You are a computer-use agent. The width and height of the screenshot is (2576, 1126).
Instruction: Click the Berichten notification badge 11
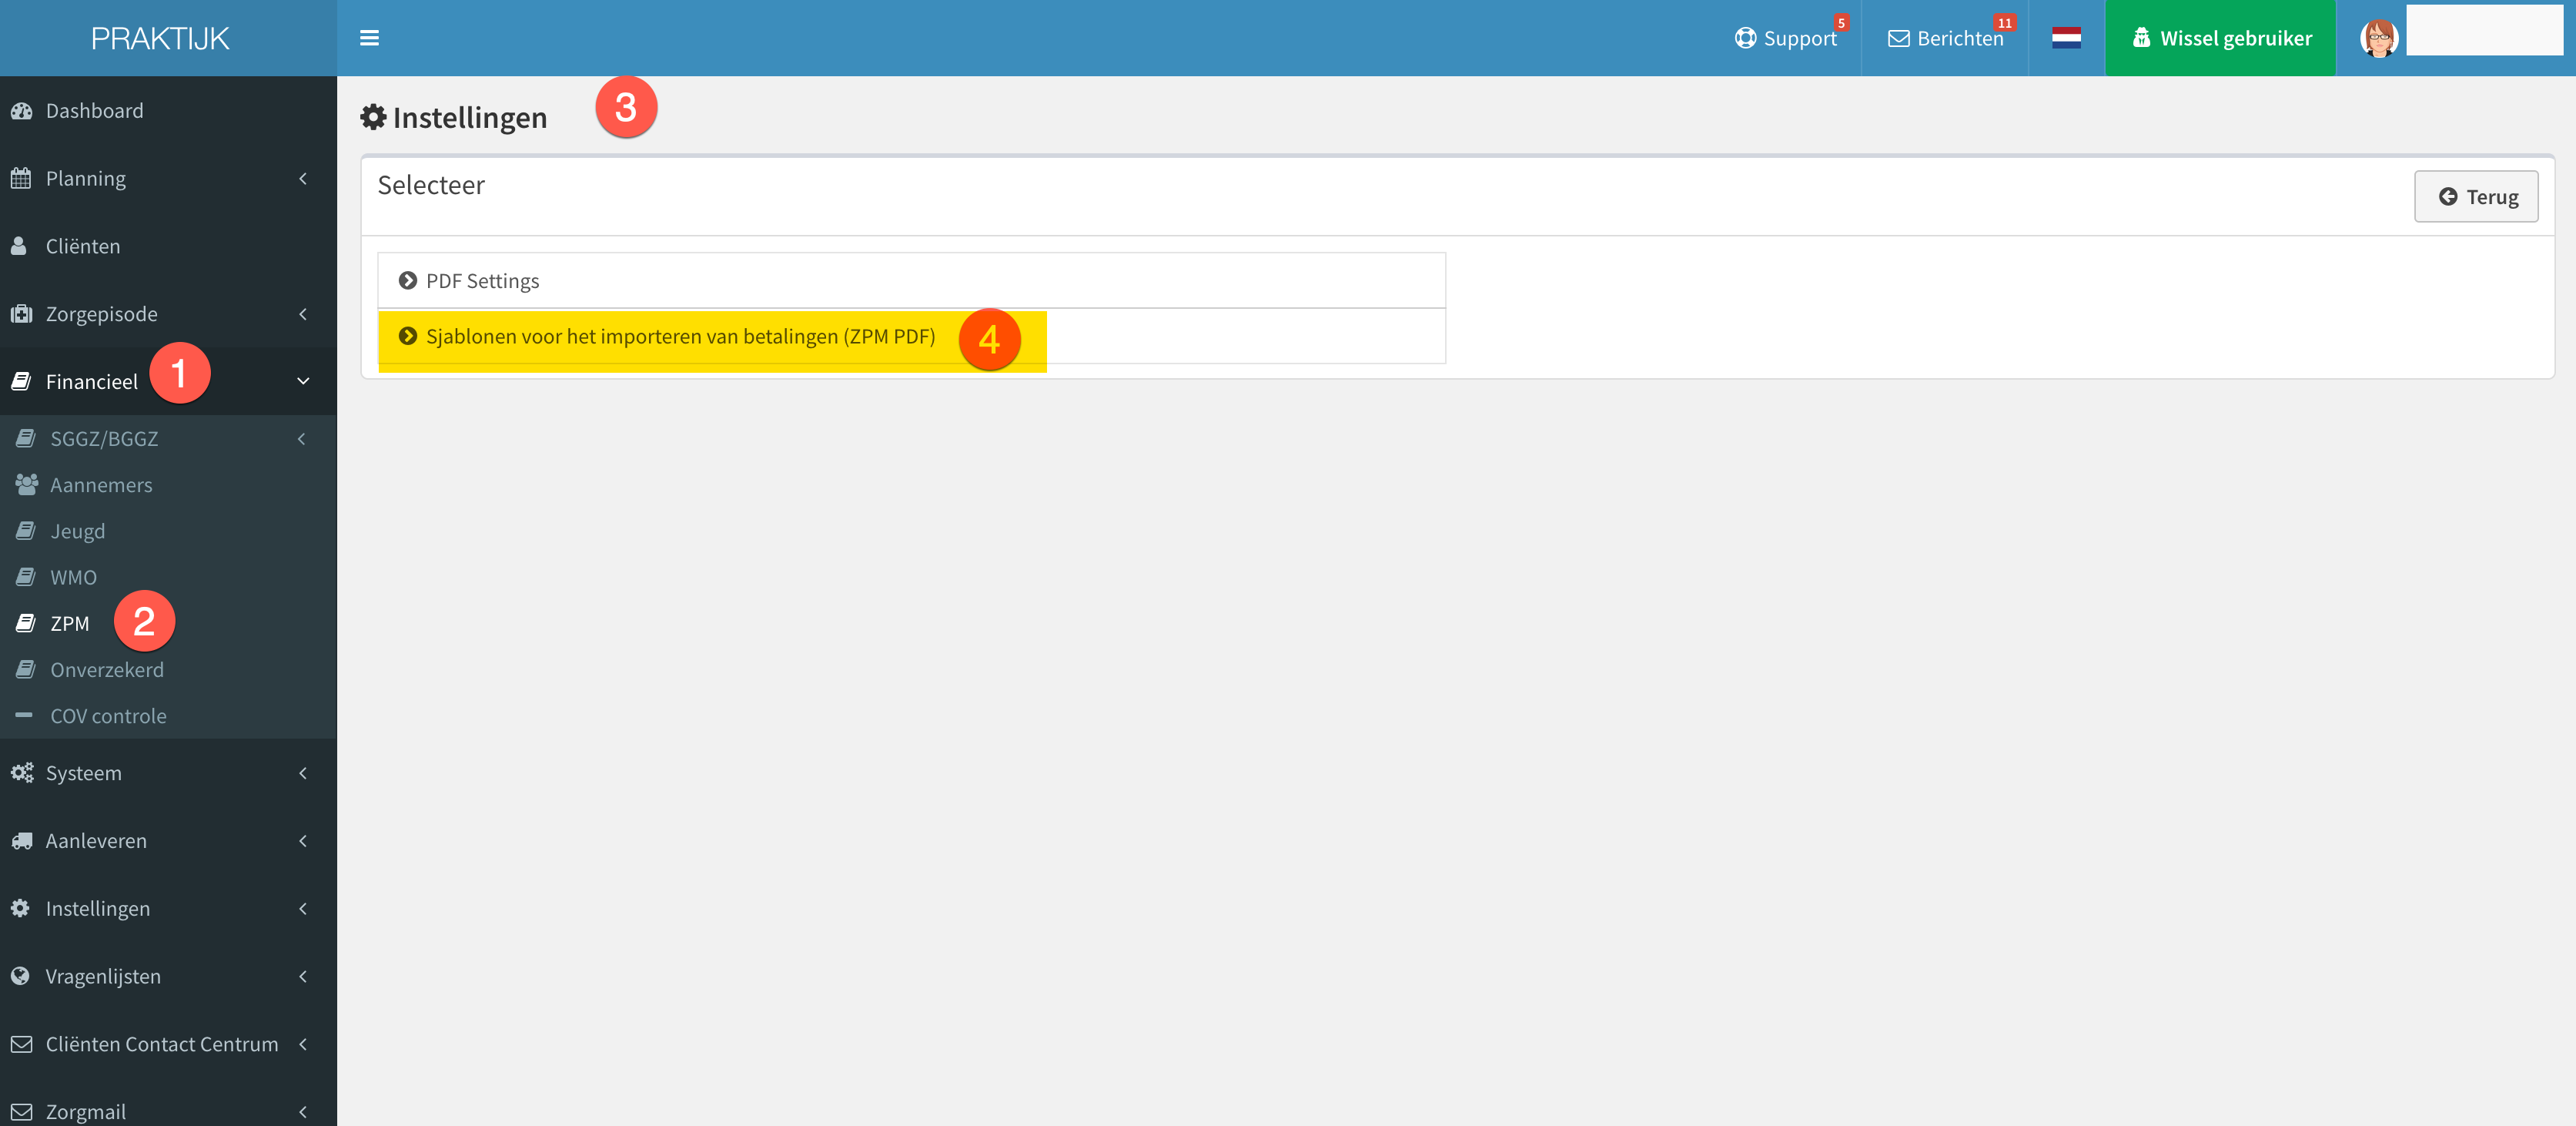(2004, 23)
